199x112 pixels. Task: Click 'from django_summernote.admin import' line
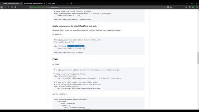[x=77, y=40]
